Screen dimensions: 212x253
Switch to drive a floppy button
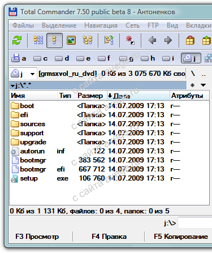19,58
